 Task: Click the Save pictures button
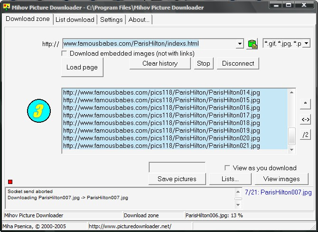point(177,179)
